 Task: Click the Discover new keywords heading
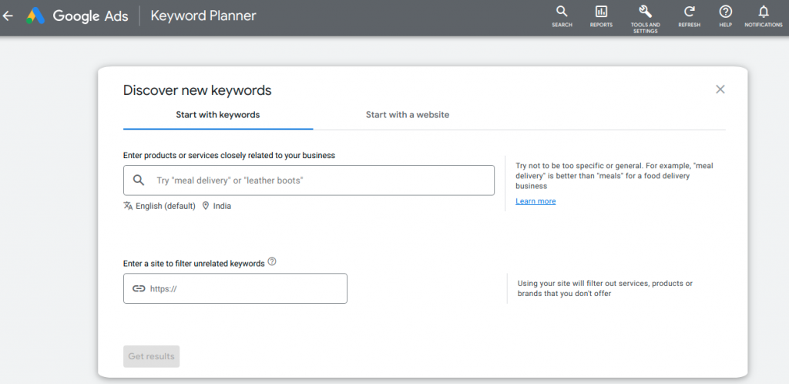click(x=197, y=90)
